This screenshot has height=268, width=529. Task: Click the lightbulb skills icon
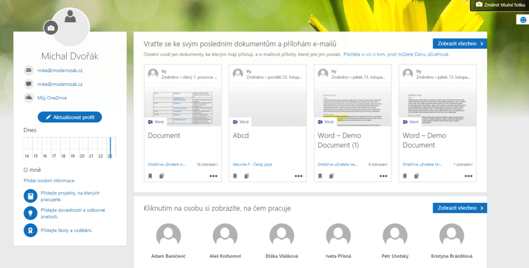coord(30,213)
